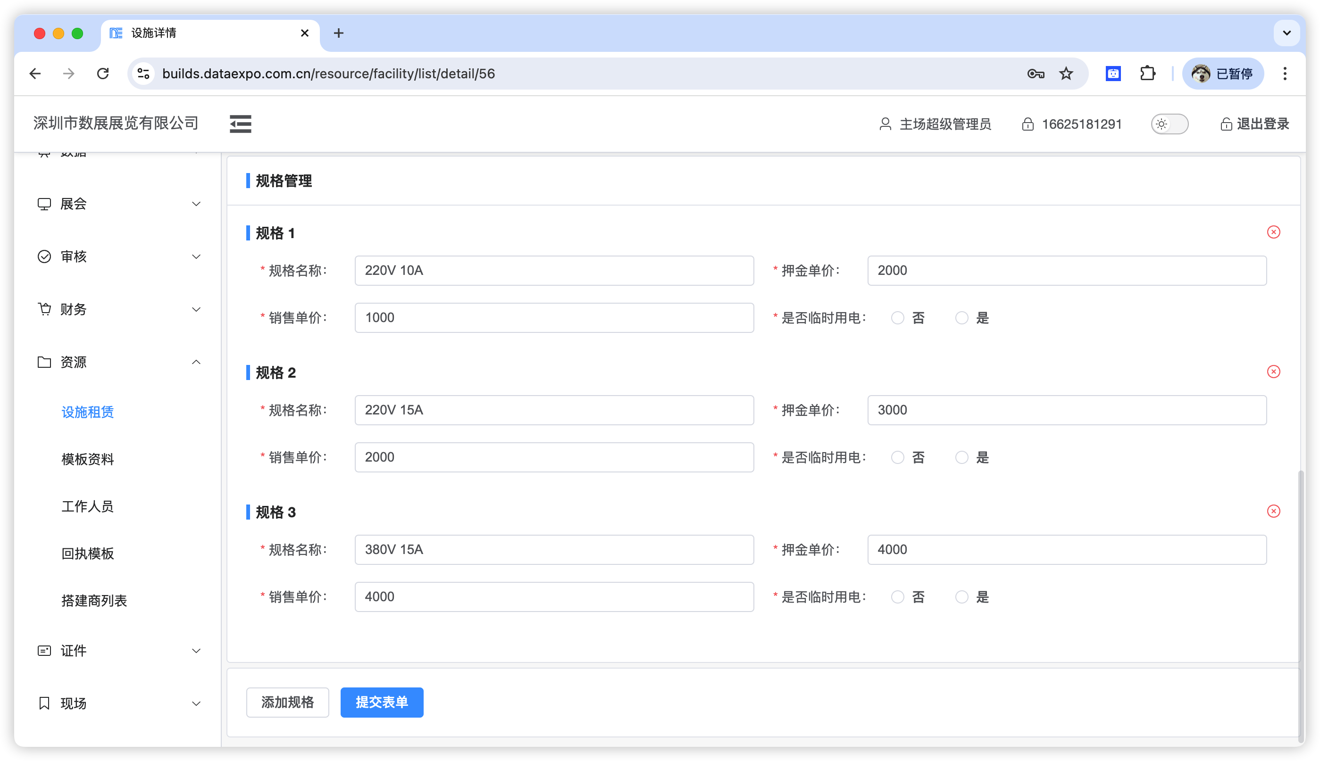
Task: Select 是 for 规格 1 临时用电
Action: point(962,318)
